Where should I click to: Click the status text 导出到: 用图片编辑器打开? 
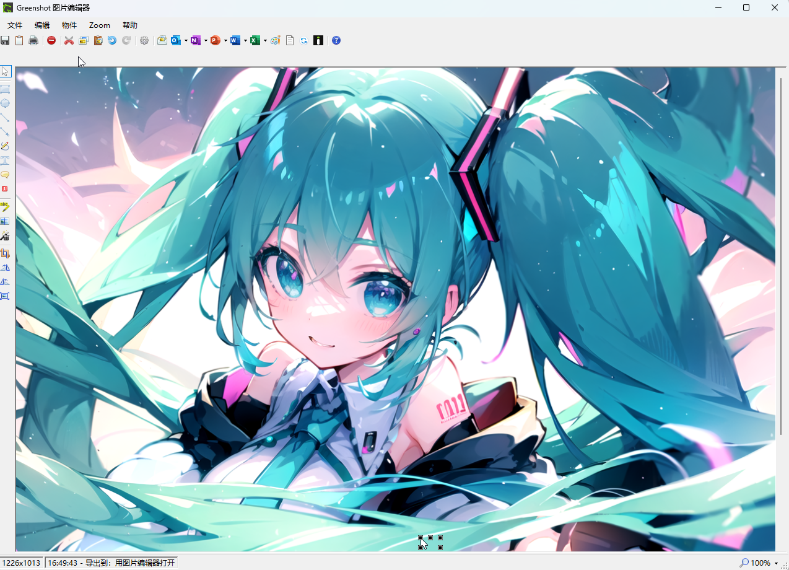pyautogui.click(x=130, y=563)
